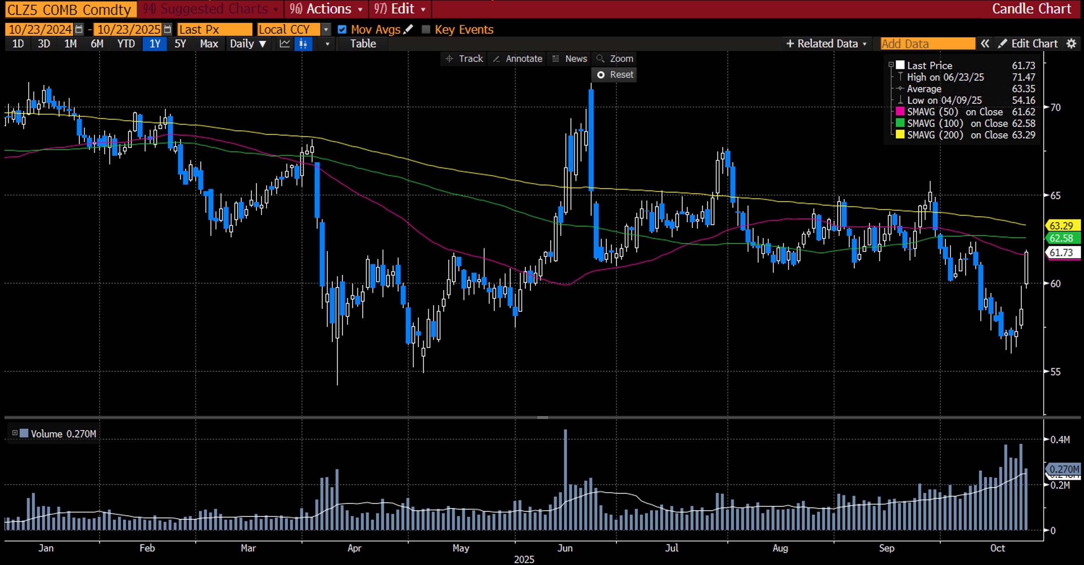Click the Reset zoom button
Screen dimensions: 1084x565
point(615,75)
